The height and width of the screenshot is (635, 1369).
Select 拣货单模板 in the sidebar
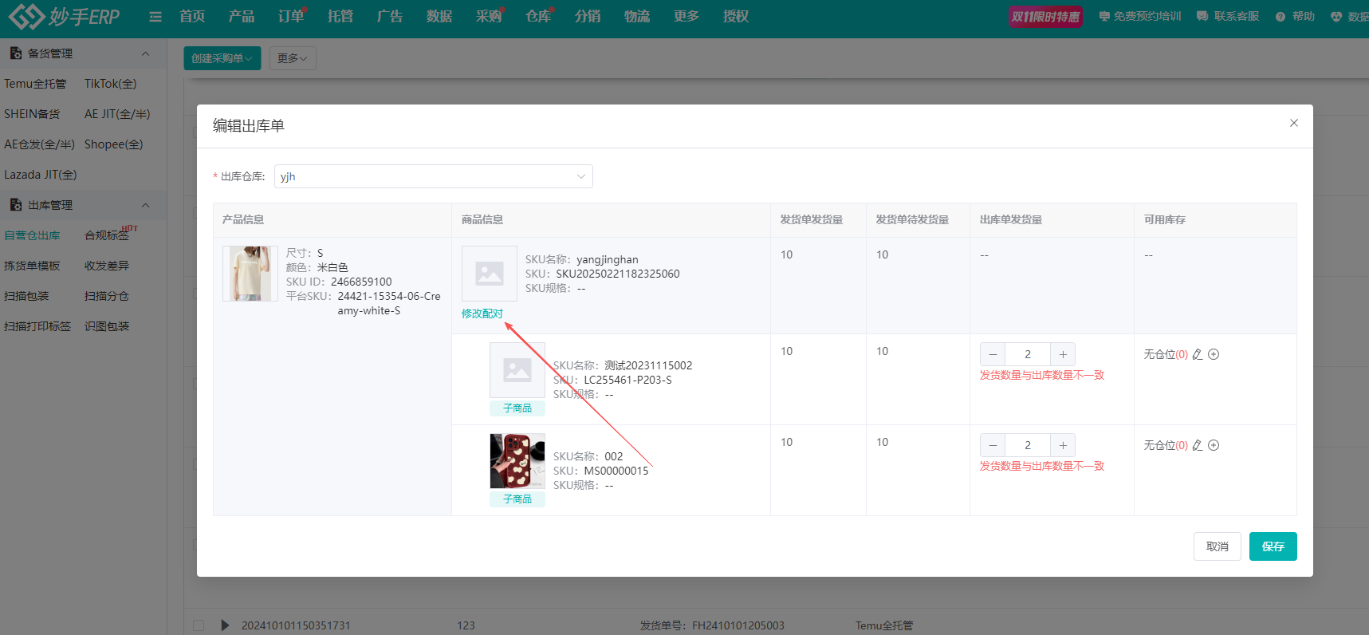pyautogui.click(x=32, y=266)
